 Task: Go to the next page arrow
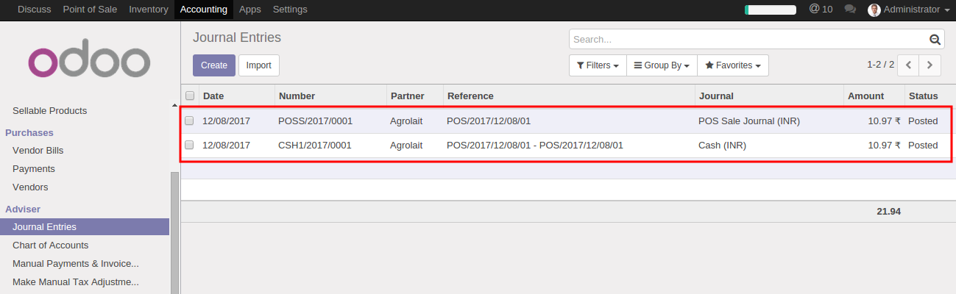(931, 65)
